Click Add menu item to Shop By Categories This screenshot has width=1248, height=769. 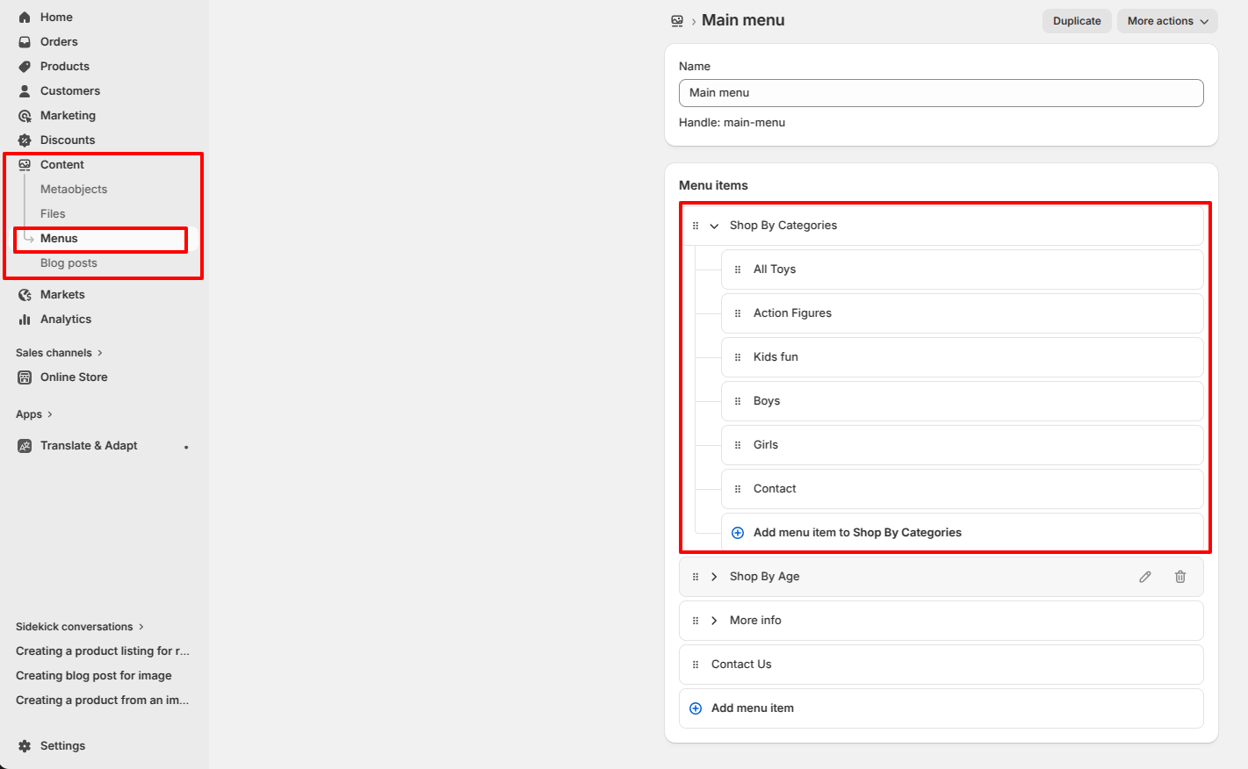pos(857,533)
